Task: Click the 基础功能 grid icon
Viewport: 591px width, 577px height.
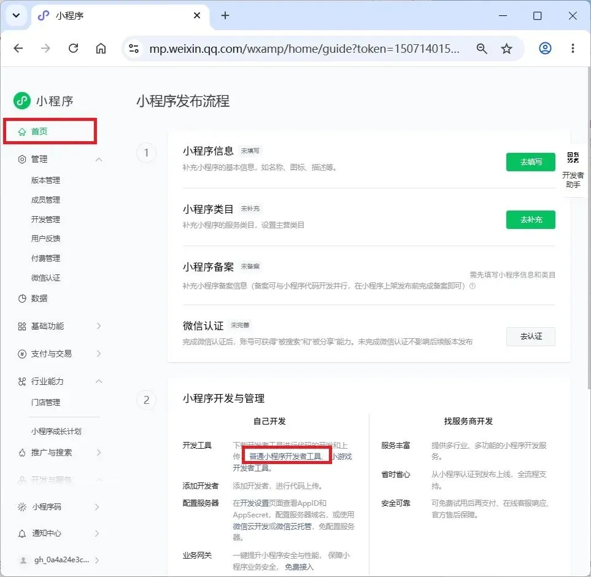Action: 22,327
